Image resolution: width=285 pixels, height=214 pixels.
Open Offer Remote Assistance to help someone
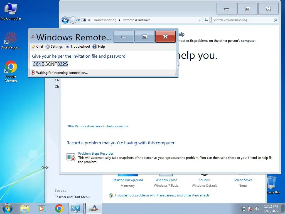(97, 126)
